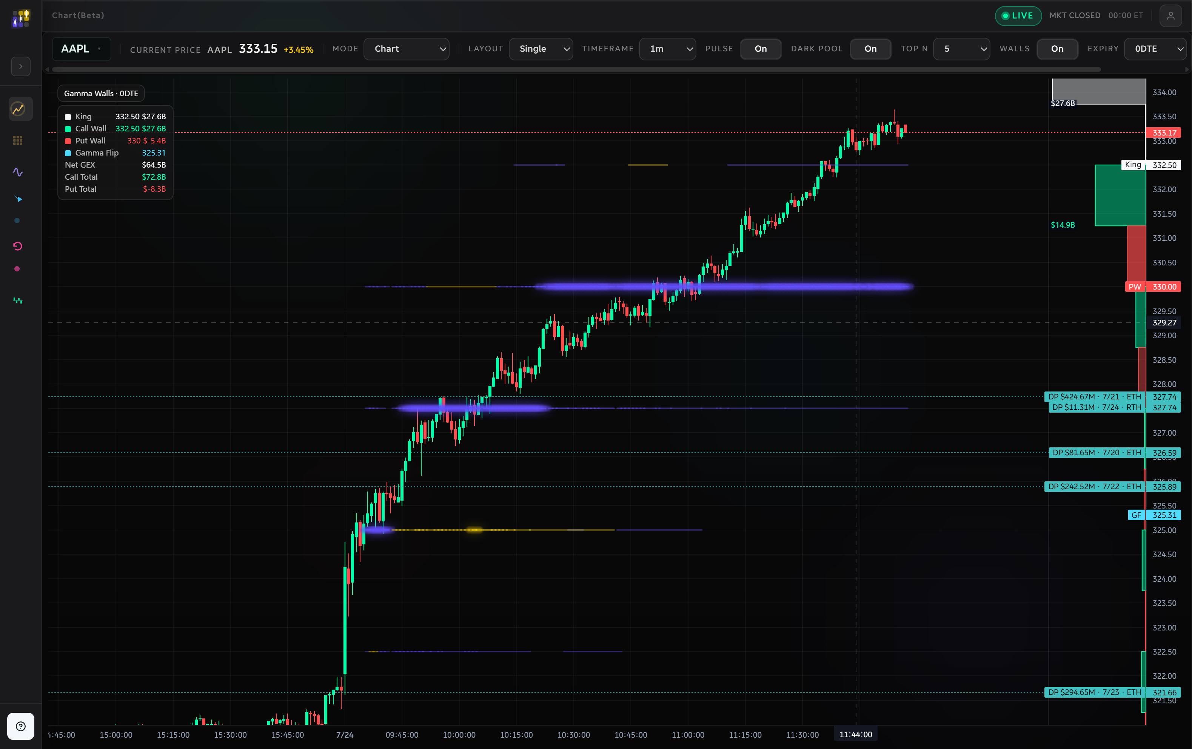Click the dark blue dot sidebar icon

click(17, 221)
